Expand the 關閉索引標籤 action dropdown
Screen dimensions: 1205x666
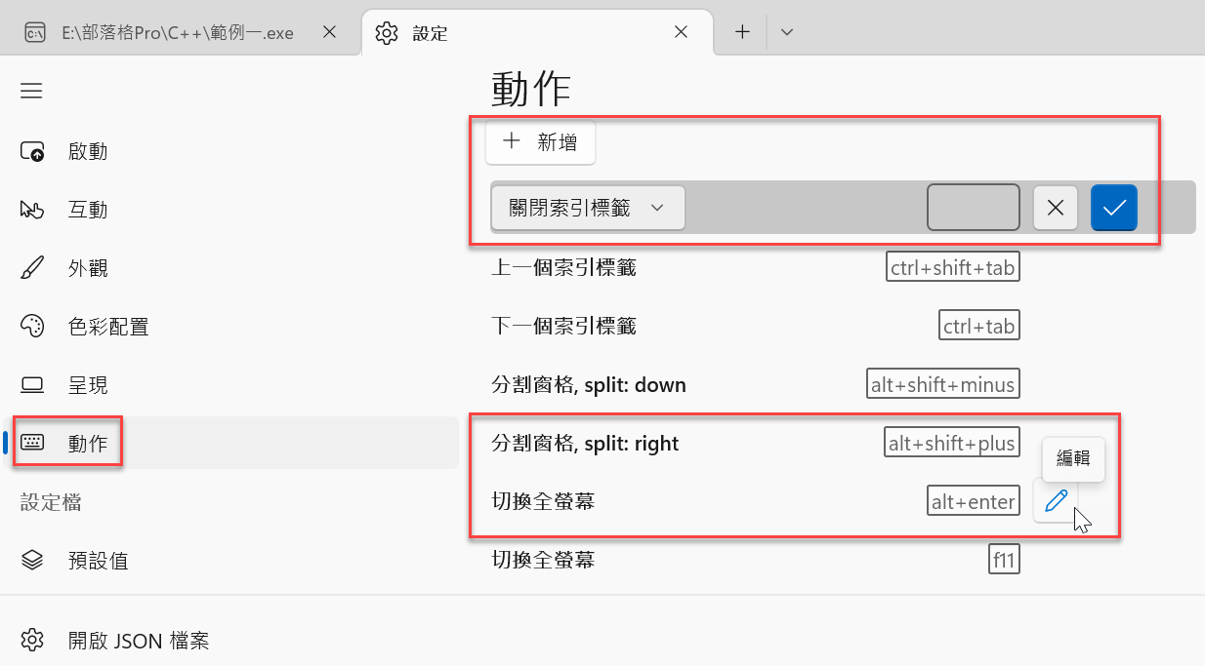588,208
